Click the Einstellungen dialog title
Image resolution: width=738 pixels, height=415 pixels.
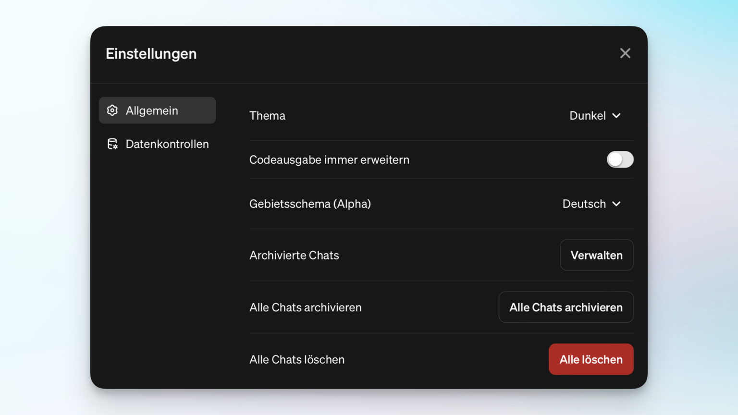point(151,54)
